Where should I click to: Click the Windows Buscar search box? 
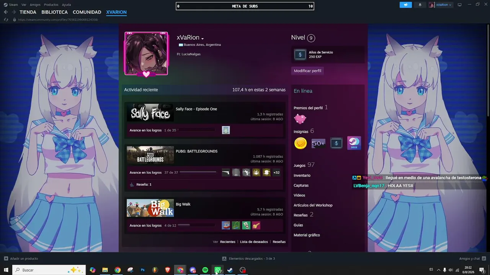coord(49,270)
